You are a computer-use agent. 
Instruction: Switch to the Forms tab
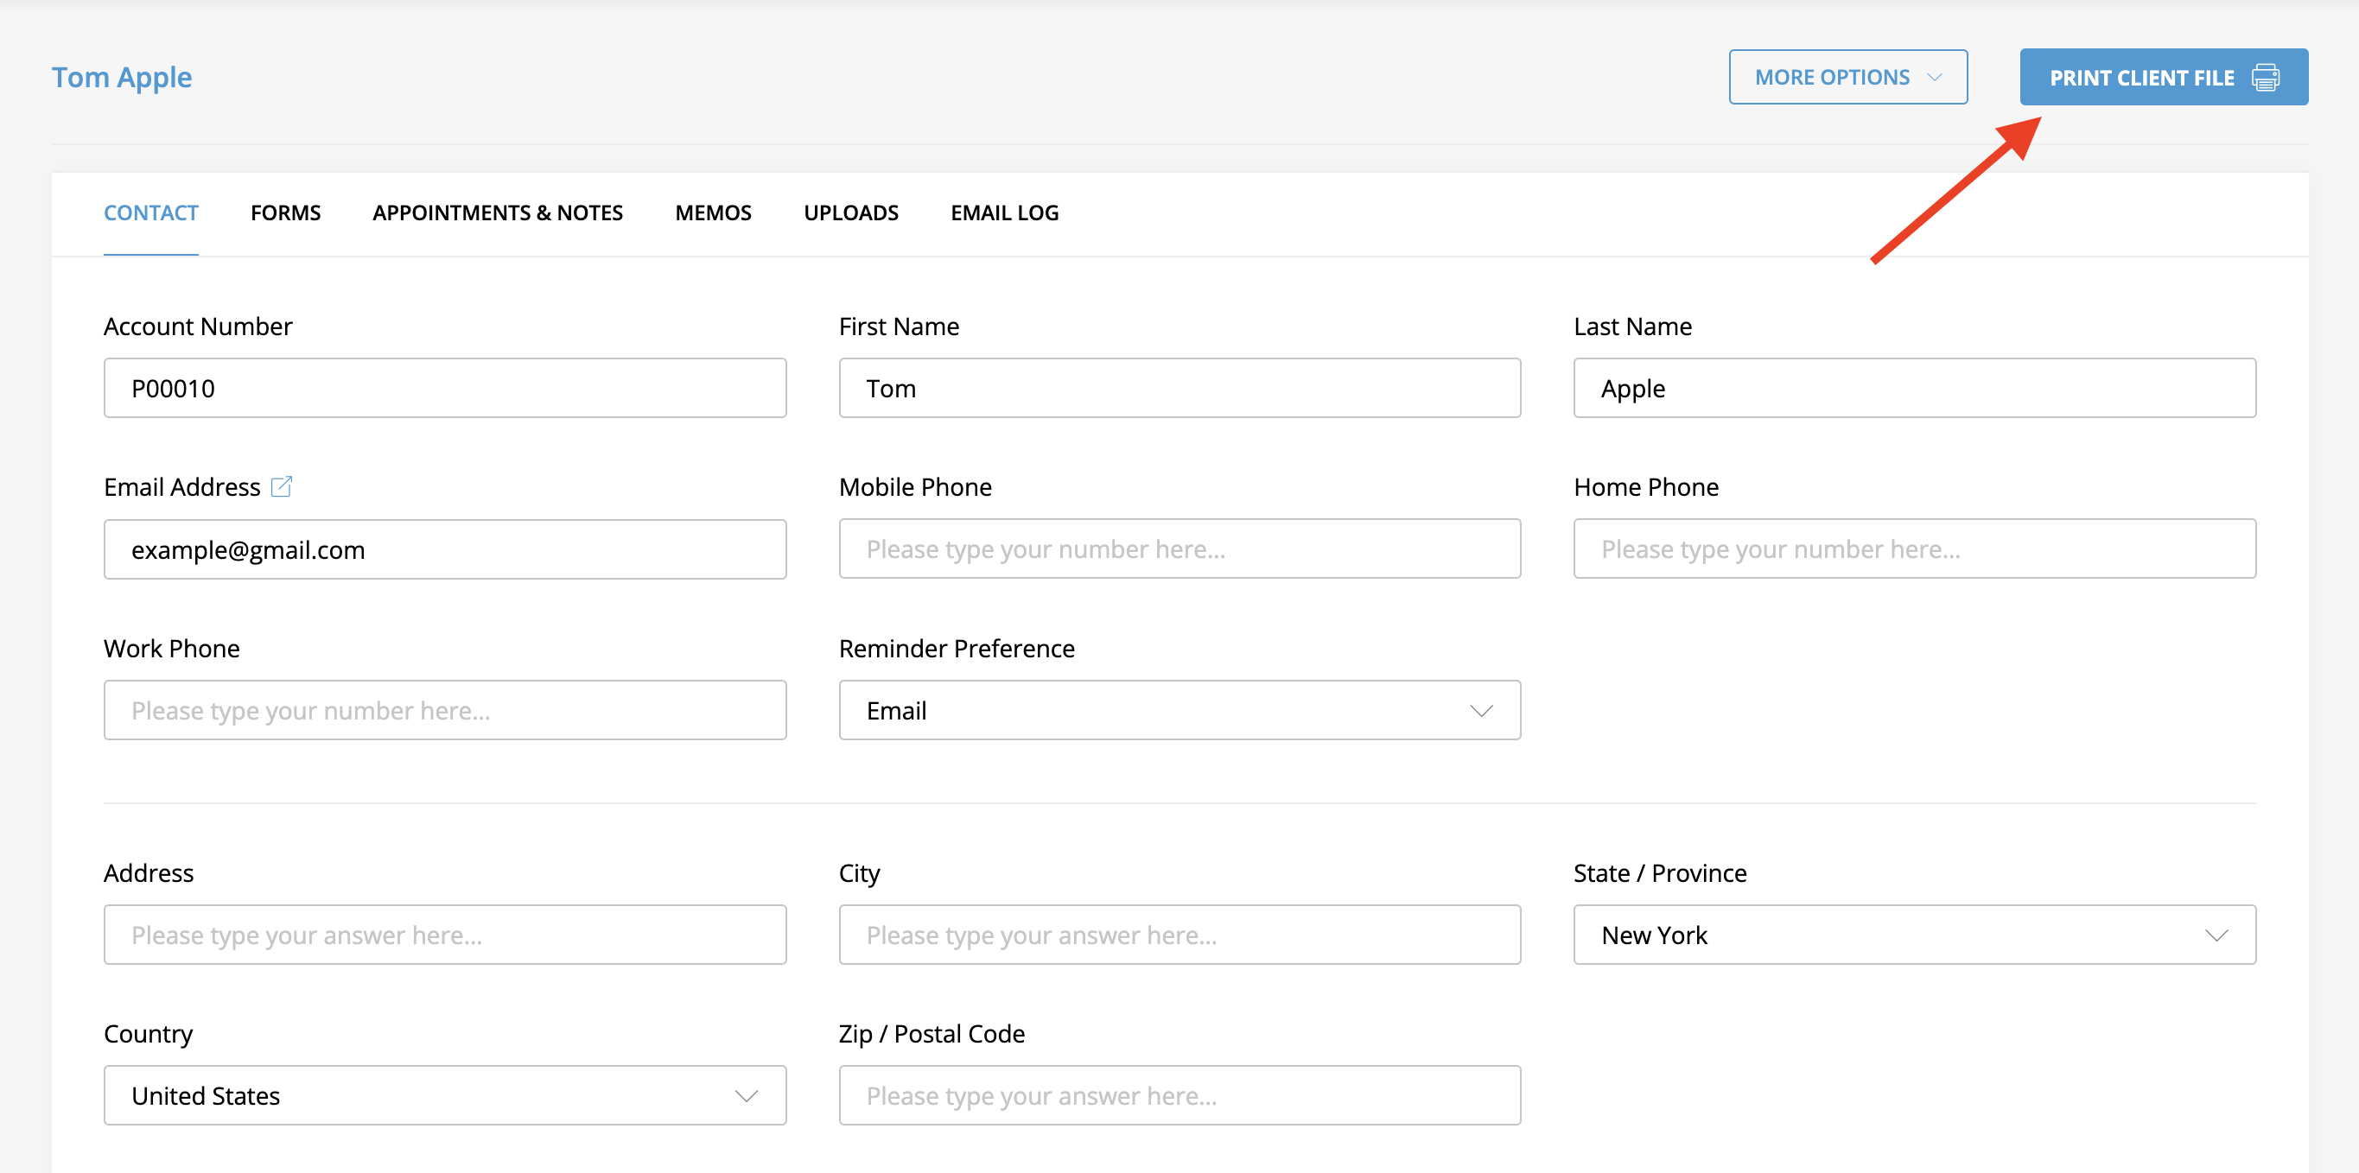point(285,212)
